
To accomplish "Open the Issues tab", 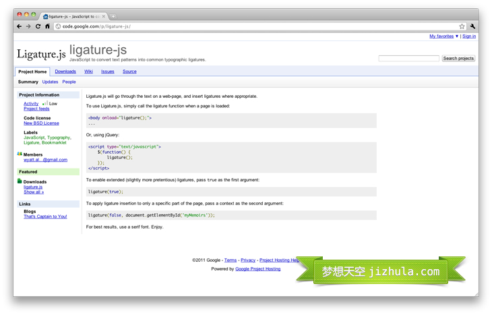I will (x=108, y=71).
